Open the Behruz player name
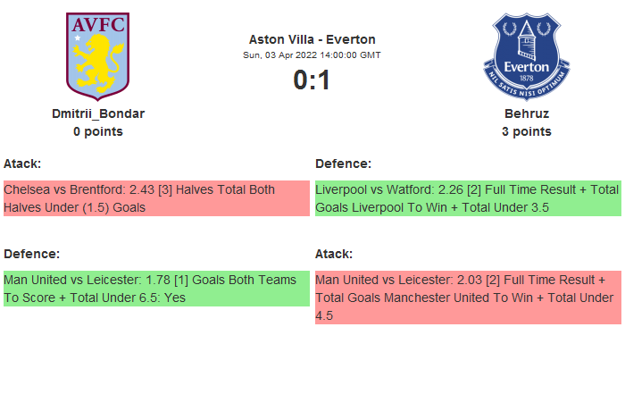This screenshot has width=625, height=411. [527, 113]
